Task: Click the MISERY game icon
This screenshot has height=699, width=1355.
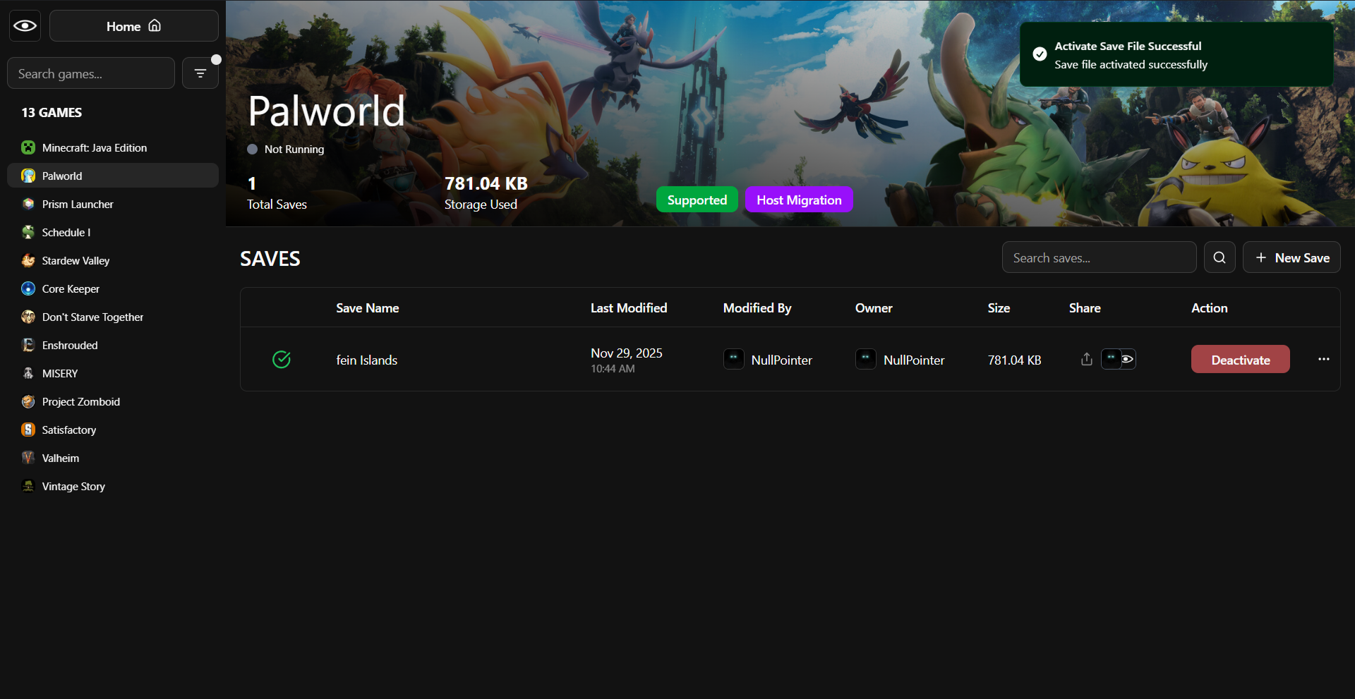Action: pos(28,373)
